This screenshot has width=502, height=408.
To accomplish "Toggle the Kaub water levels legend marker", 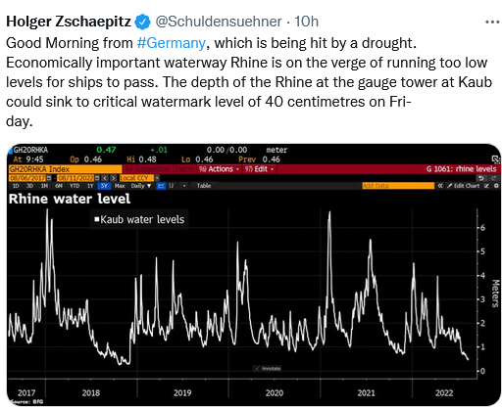I will tap(97, 219).
